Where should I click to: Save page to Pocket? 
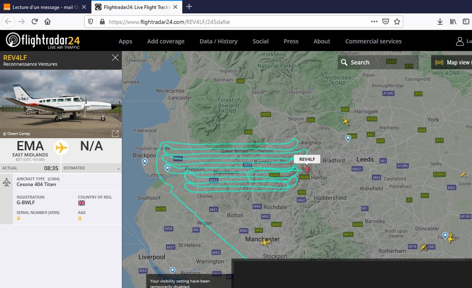coord(386,21)
